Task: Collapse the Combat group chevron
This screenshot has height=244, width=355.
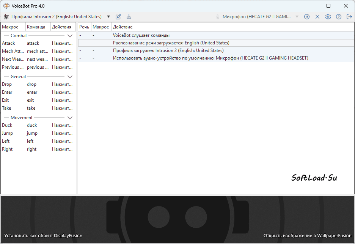Action: point(70,36)
